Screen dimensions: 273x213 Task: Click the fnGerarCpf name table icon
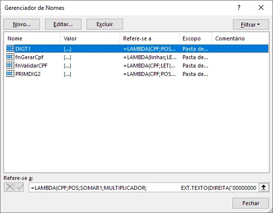pyautogui.click(x=10, y=57)
